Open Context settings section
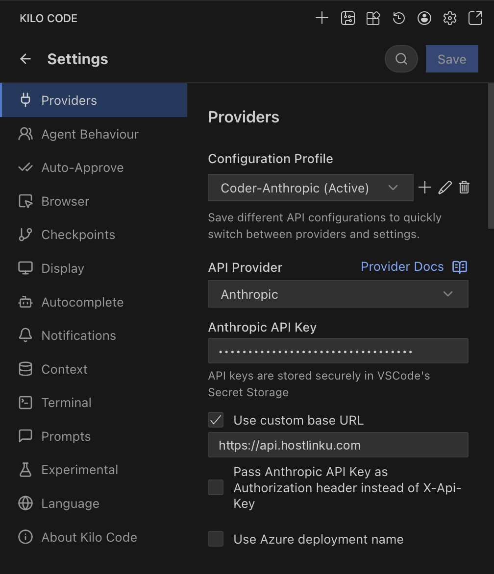The width and height of the screenshot is (494, 574). point(95,369)
